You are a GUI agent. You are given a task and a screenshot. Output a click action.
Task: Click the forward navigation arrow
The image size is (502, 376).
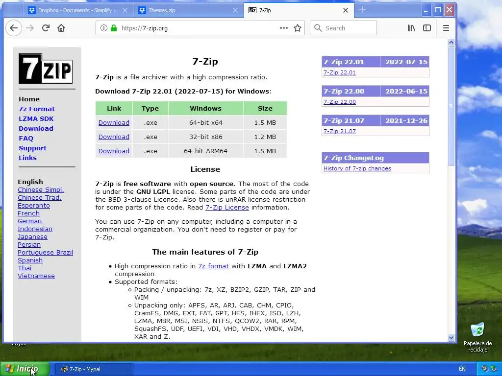tap(30, 28)
